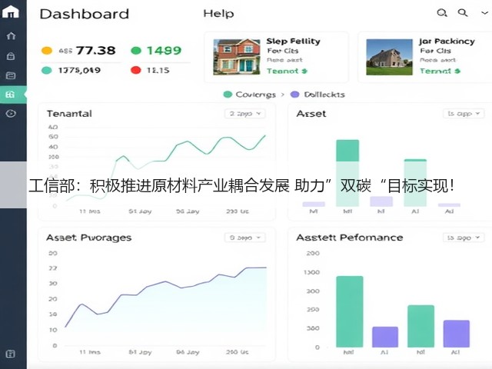
Task: Open the Asset chart period dropdown
Action: pos(464,114)
